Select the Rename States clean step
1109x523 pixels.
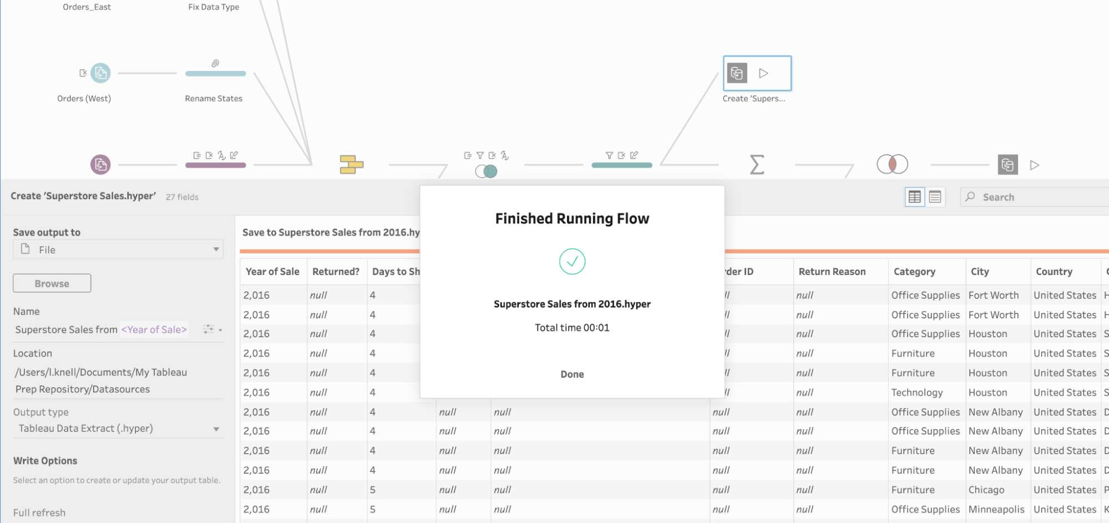[215, 74]
